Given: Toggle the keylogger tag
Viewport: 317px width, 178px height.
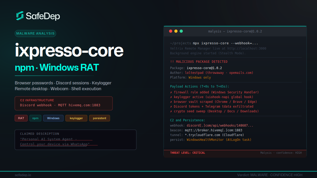Looking at the screenshot, I should pos(76,118).
